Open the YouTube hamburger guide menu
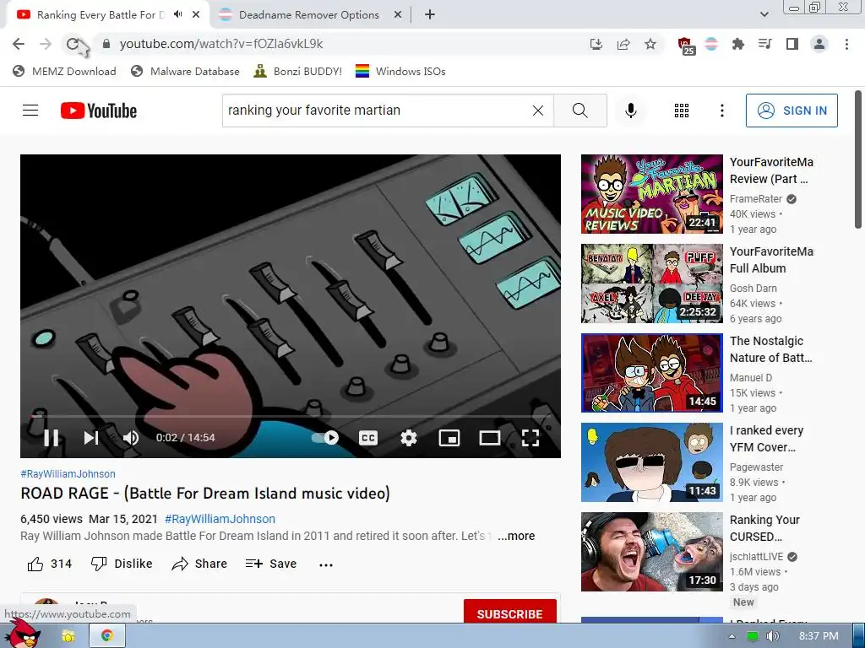Image resolution: width=865 pixels, height=648 pixels. [x=30, y=111]
